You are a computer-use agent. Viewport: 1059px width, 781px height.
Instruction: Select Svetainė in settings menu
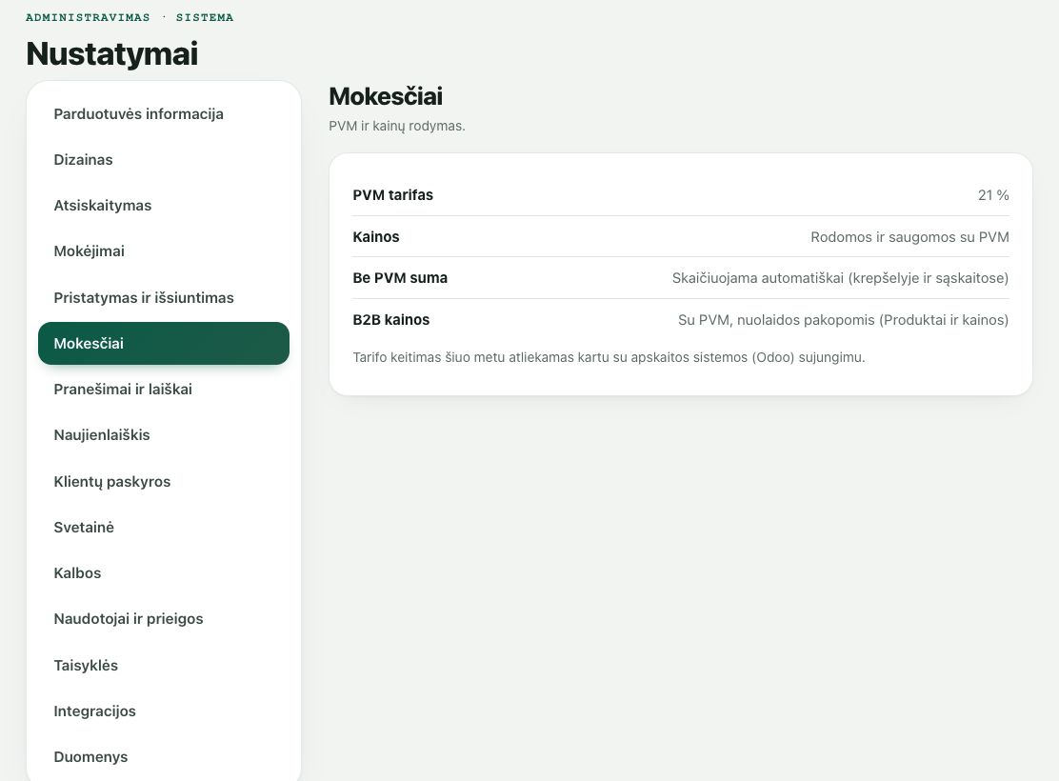164,528
